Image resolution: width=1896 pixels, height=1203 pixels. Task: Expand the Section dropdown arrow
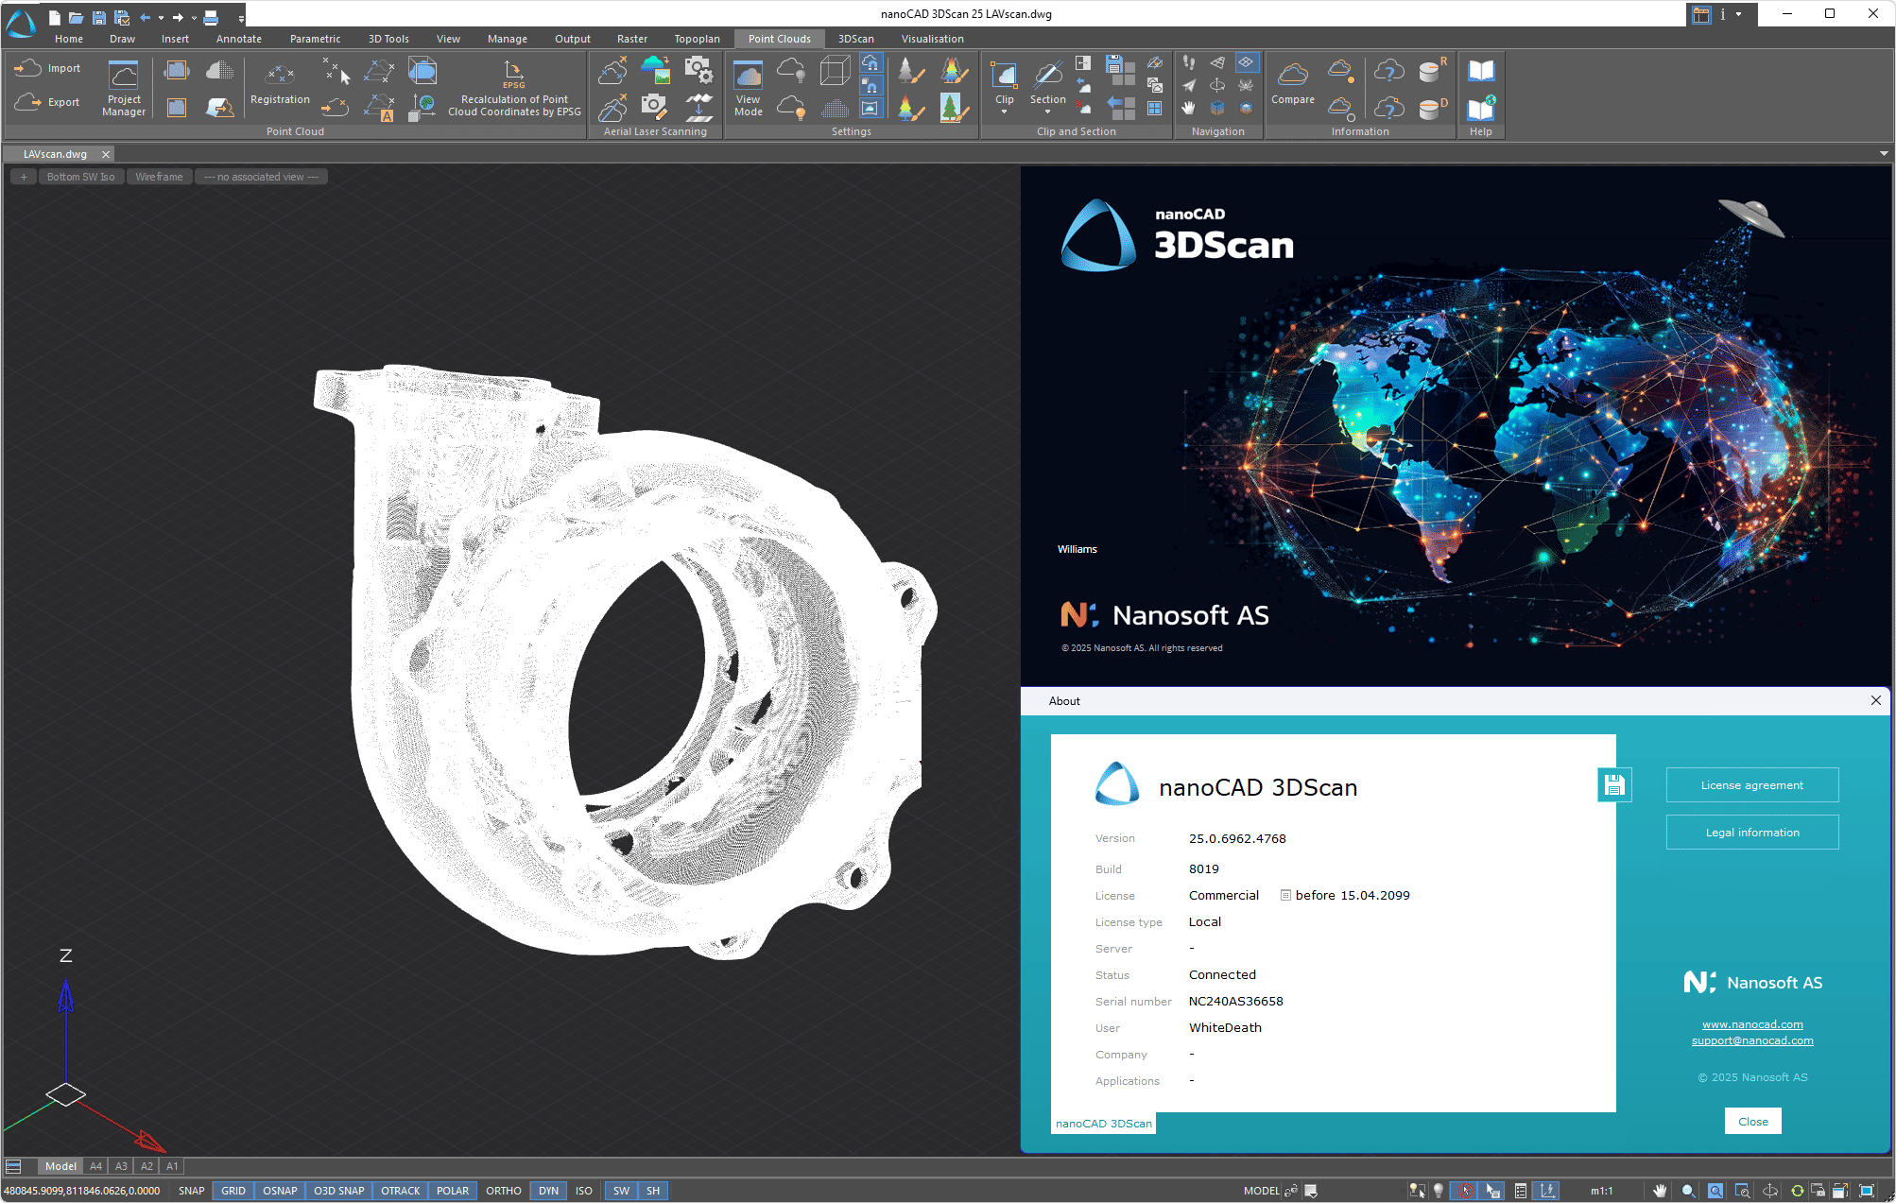coord(1047,112)
